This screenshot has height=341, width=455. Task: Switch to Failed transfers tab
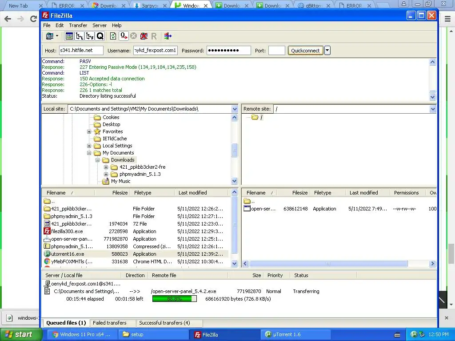pos(109,323)
